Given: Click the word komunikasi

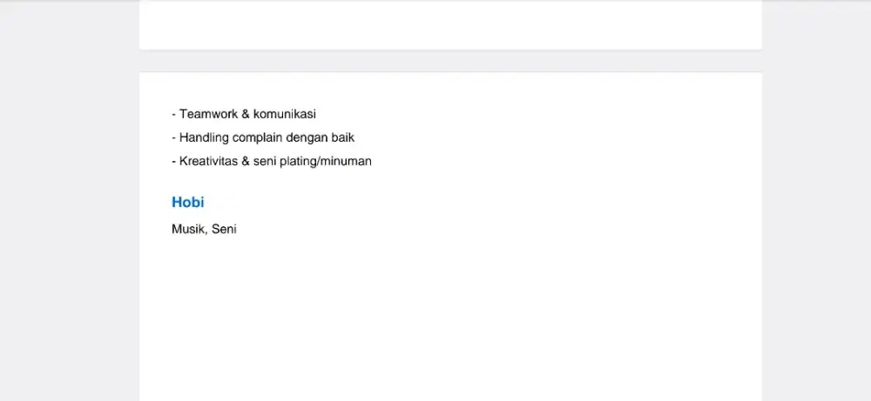Looking at the screenshot, I should pyautogui.click(x=285, y=114).
